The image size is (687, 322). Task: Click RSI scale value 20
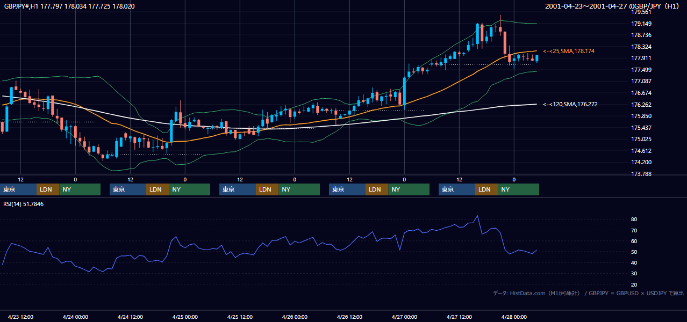634,284
